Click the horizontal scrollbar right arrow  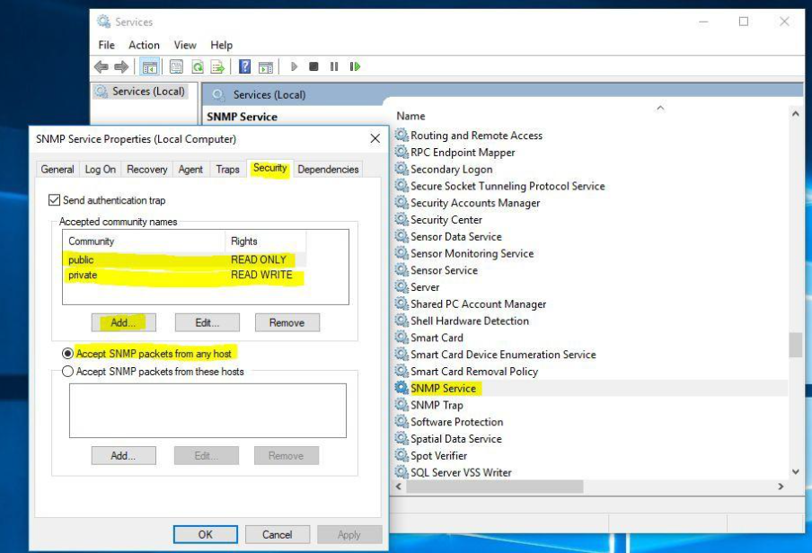click(781, 487)
